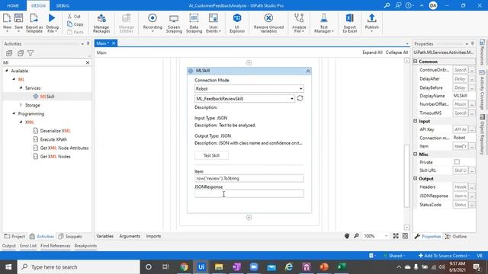Add activity below MLSkill
This screenshot has width=488, height=274.
point(249,218)
